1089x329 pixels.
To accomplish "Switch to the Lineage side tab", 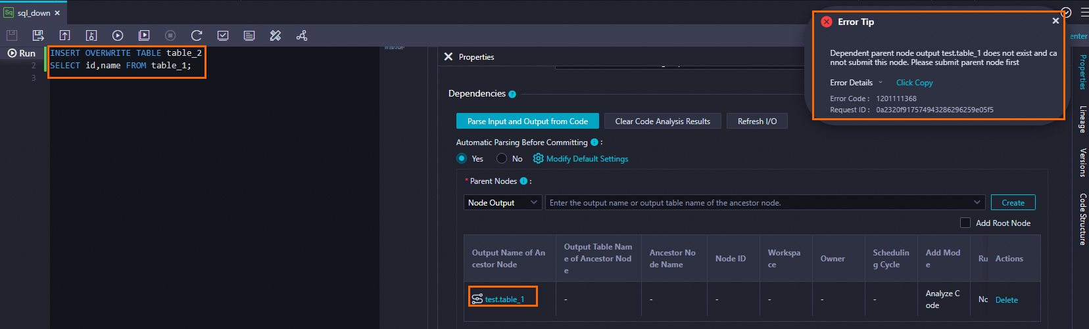I will click(x=1082, y=120).
